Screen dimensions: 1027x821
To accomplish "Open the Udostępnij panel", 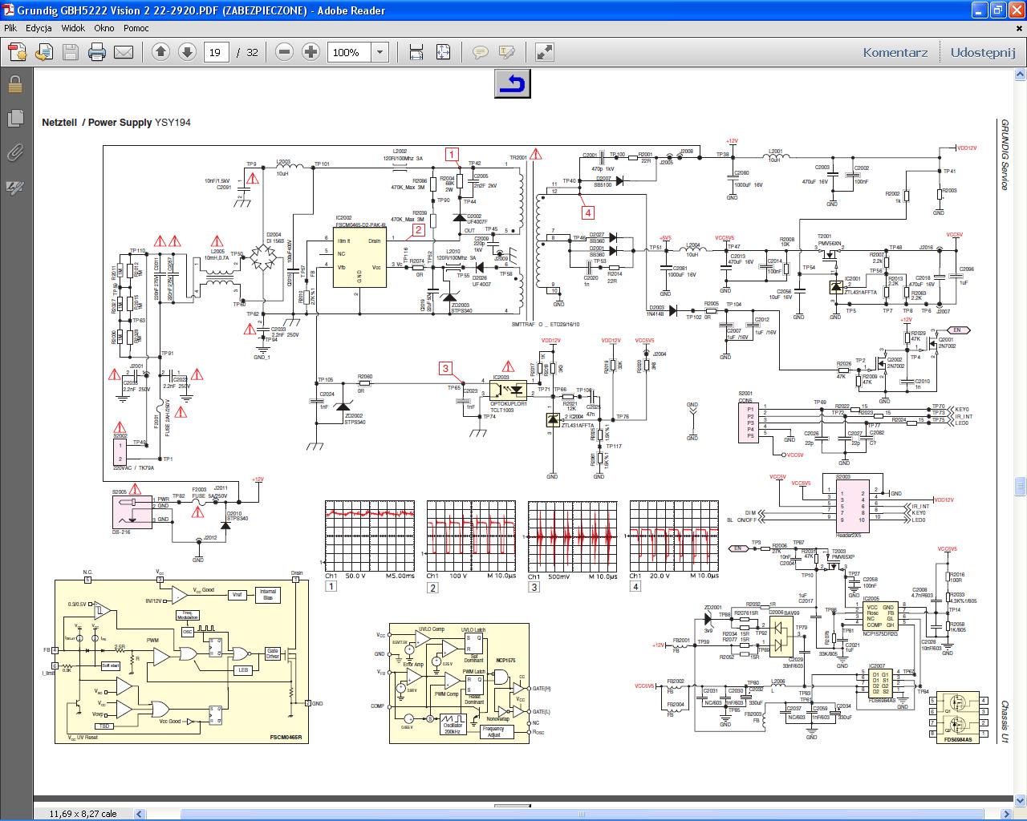I will (983, 53).
